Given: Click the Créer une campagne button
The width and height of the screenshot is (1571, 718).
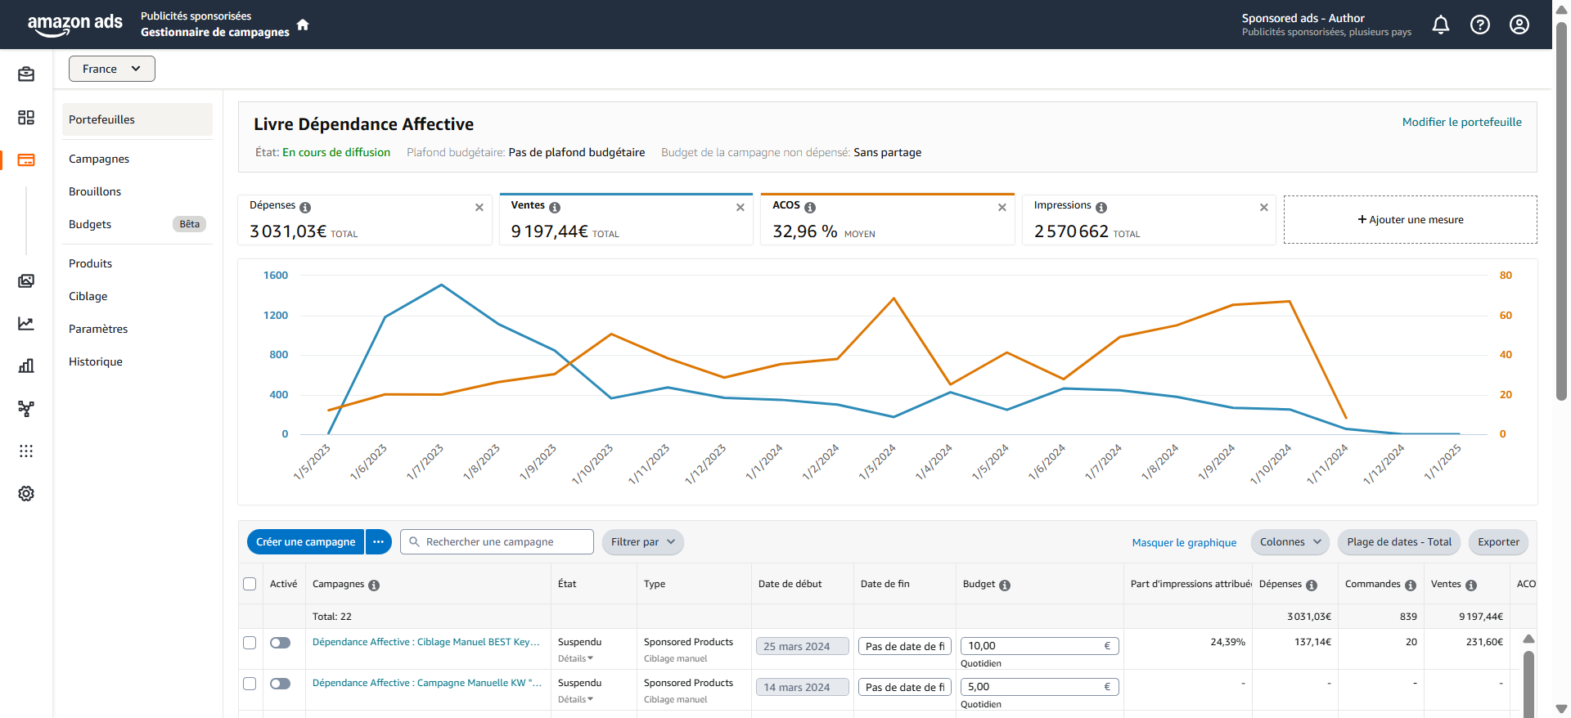Looking at the screenshot, I should coord(305,542).
